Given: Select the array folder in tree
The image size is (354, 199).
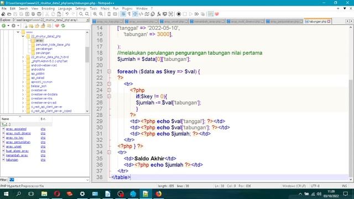Looking at the screenshot, I should (x=39, y=40).
